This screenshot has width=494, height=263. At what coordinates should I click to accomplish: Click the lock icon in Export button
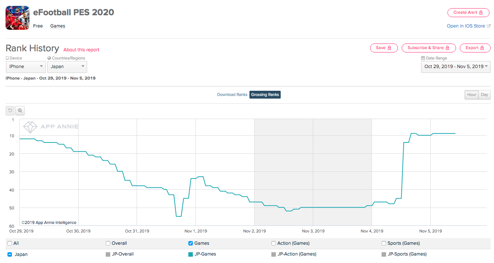(x=482, y=48)
